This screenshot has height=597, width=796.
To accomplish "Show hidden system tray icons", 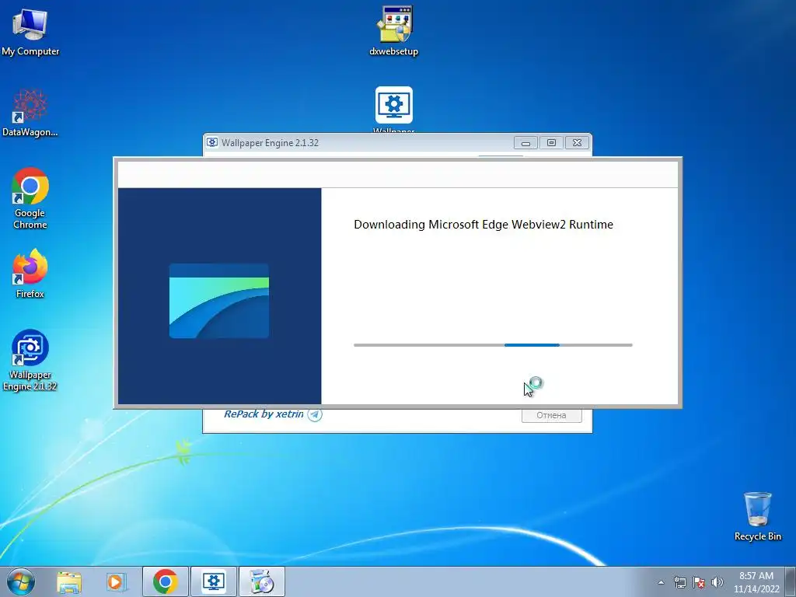I will coord(661,582).
